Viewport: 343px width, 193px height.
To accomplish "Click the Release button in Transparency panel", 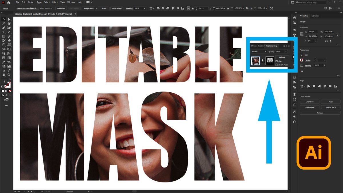I will (282, 57).
